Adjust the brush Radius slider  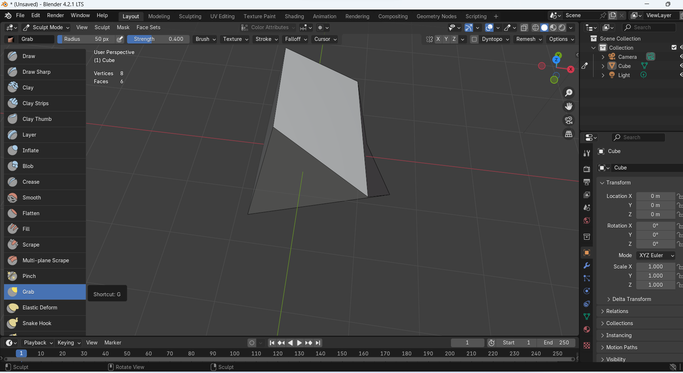click(x=86, y=39)
